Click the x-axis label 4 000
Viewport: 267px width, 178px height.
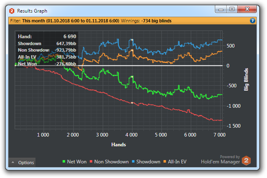tap(131, 135)
